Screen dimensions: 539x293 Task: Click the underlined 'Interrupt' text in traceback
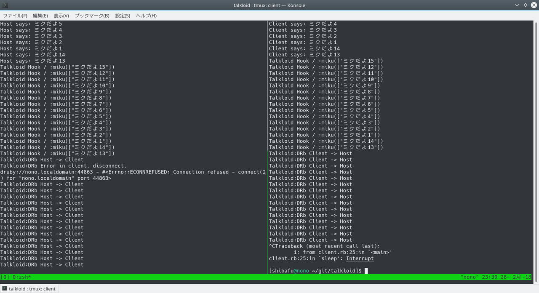tap(360, 258)
